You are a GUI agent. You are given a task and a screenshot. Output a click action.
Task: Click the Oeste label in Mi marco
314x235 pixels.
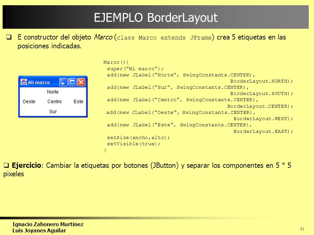pos(29,102)
